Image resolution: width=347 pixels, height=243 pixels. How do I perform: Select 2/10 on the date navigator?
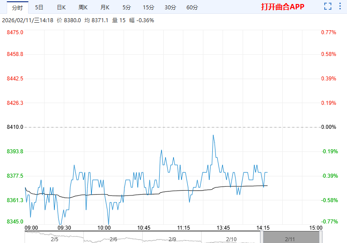(x=231, y=239)
